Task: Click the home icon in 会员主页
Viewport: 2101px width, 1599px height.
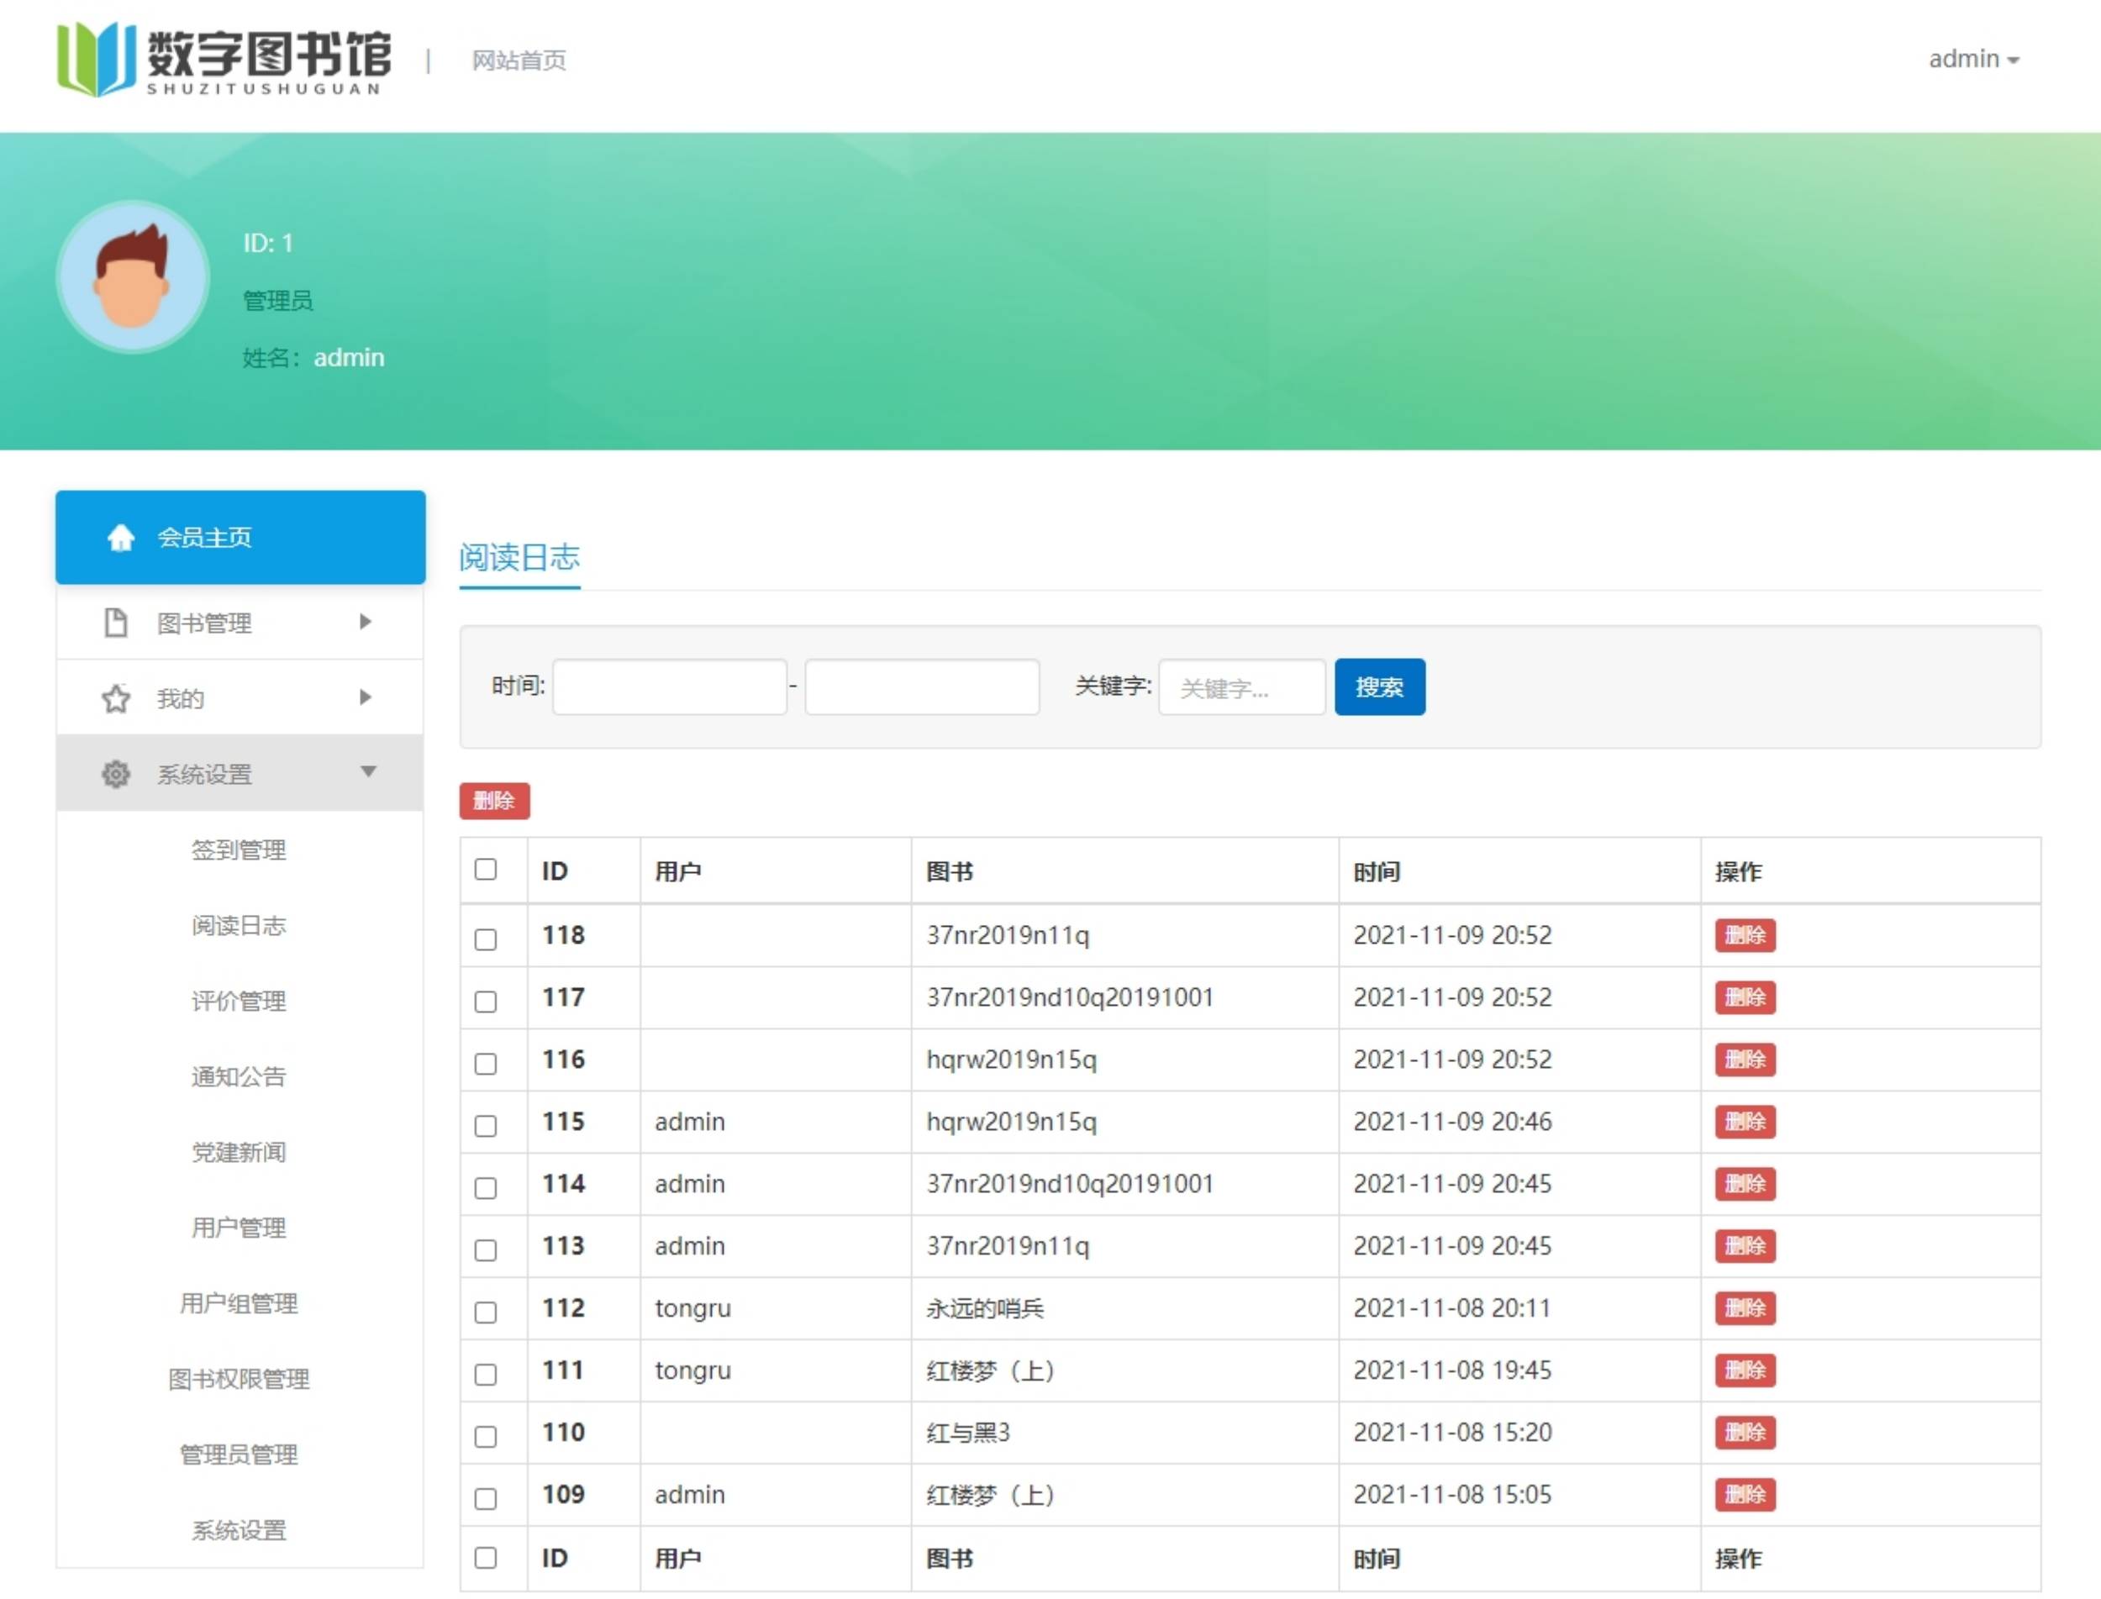Action: coord(120,538)
